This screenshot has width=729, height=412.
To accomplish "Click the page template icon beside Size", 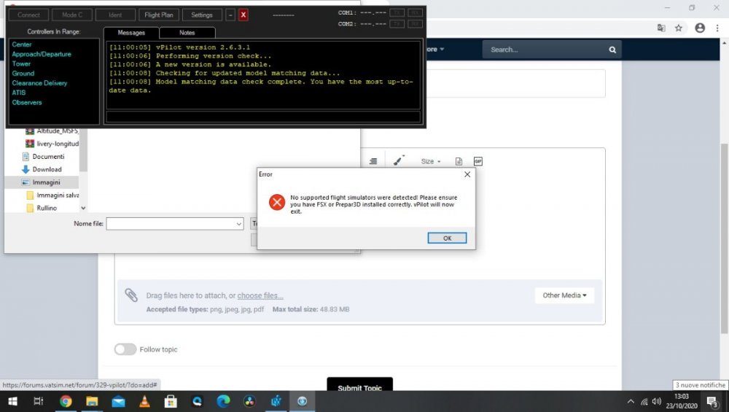I will point(459,161).
